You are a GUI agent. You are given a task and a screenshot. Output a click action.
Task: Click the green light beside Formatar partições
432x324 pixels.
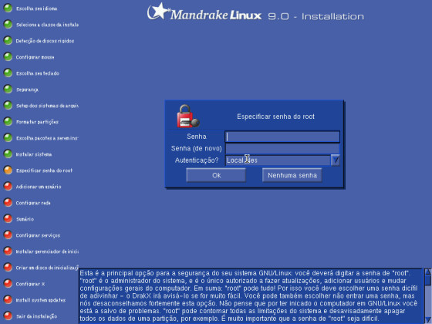click(8, 122)
